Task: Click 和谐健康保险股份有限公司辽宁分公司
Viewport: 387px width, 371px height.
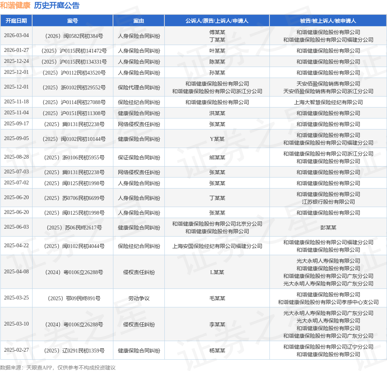Action: tap(328, 347)
